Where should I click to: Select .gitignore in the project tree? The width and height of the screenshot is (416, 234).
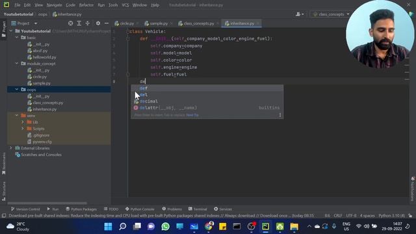pos(41,135)
